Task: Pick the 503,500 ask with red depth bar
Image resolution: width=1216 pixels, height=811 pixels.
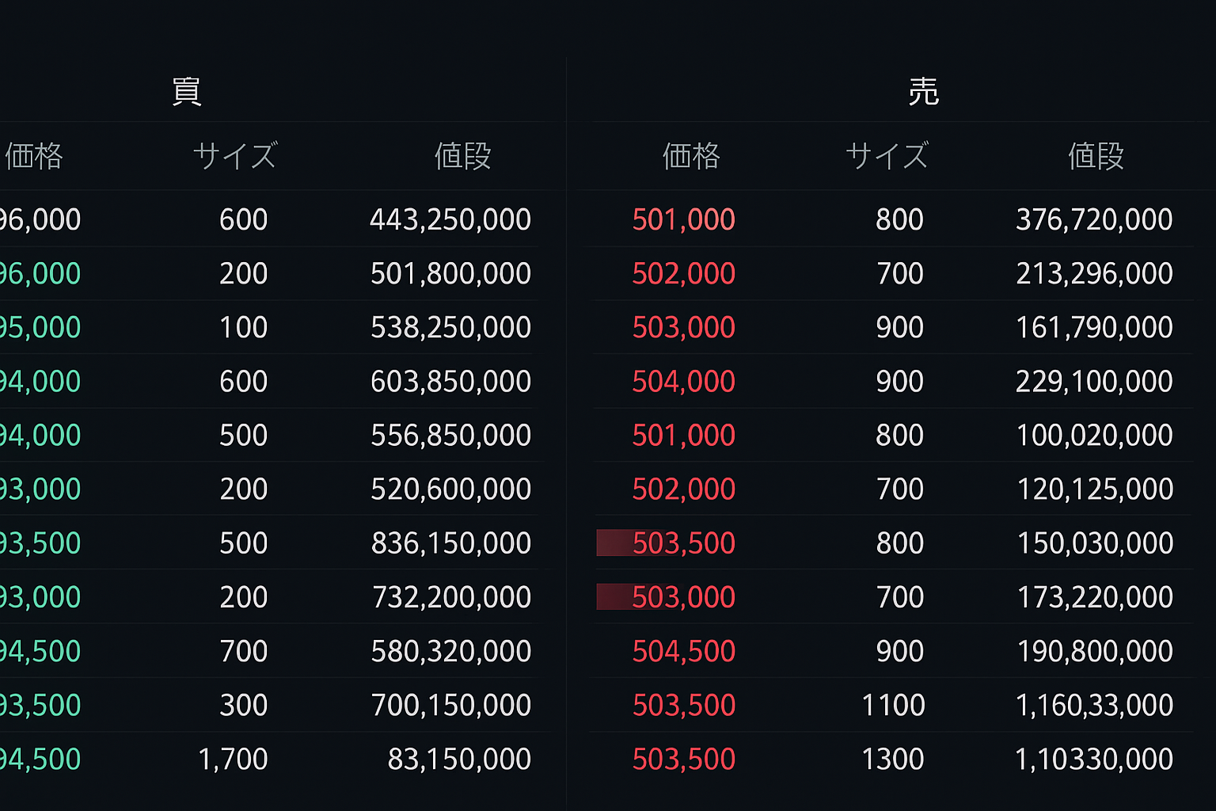Action: tap(684, 543)
